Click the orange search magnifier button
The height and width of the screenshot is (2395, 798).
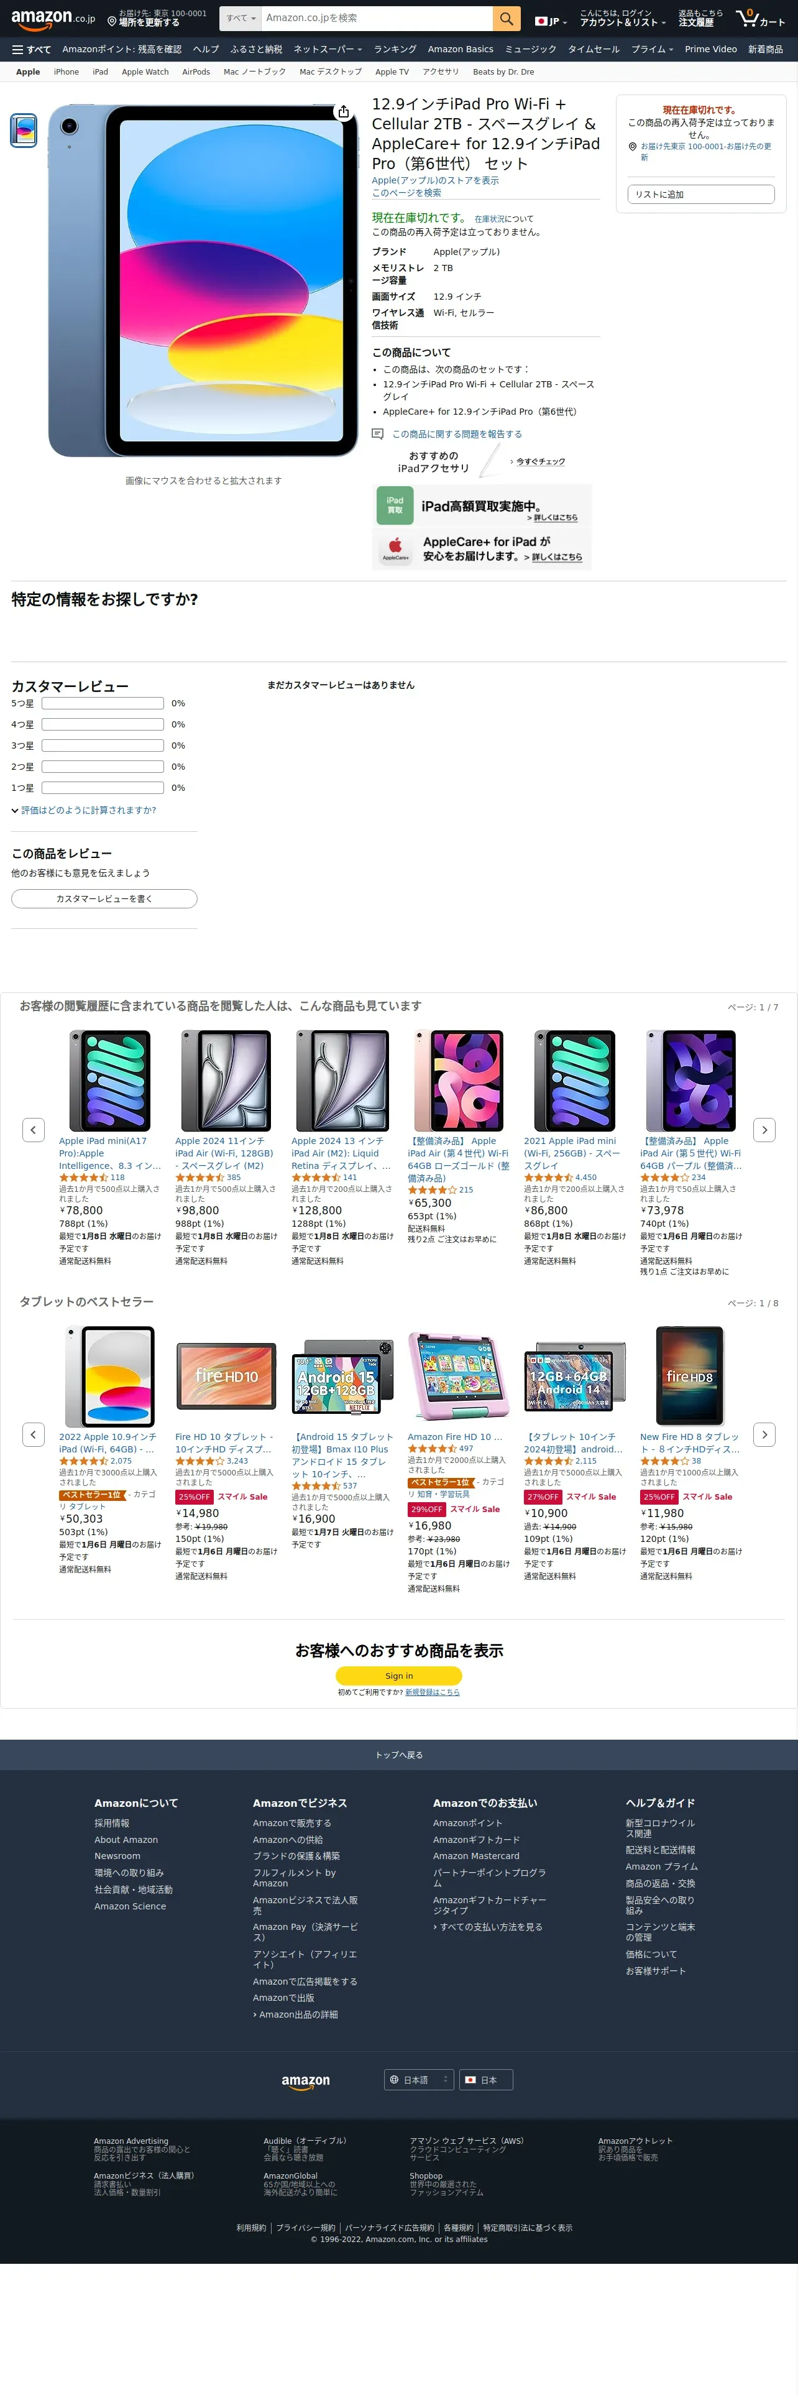[x=505, y=19]
